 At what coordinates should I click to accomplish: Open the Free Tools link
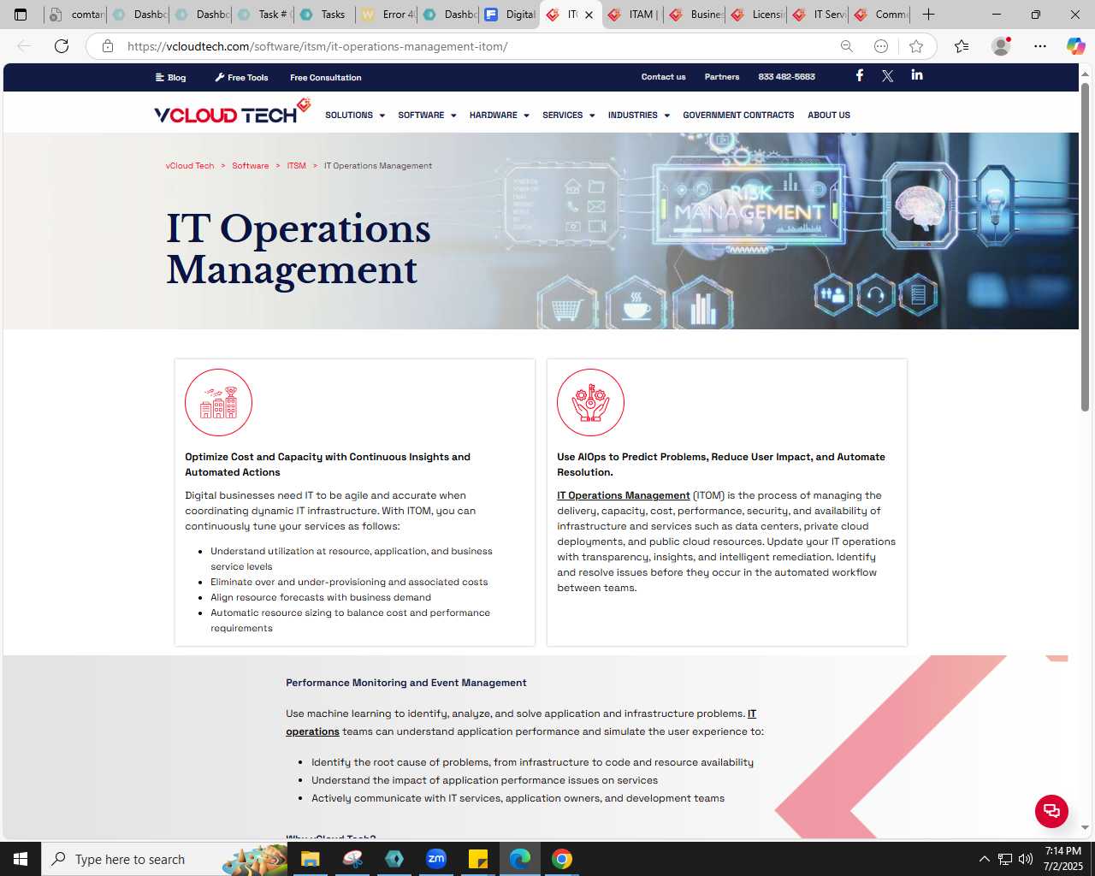click(242, 77)
